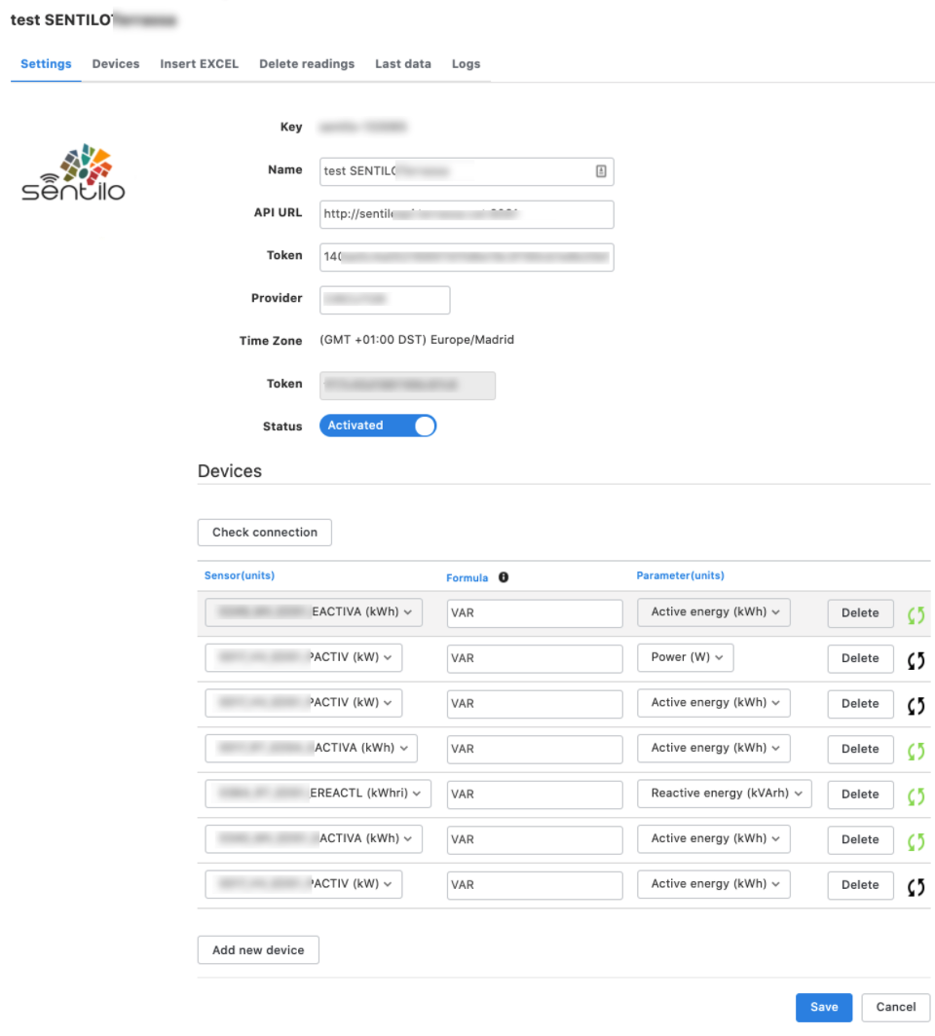Viewport: 935px width, 1036px height.
Task: Open the ACTIVA (kWh) sensor dropdown in the fourth row
Action: [x=312, y=748]
